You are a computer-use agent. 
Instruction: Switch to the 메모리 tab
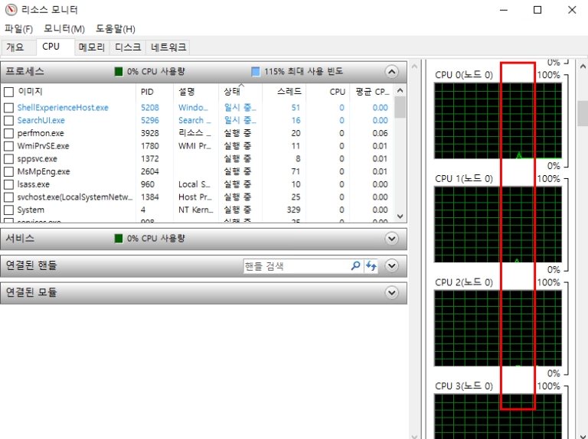click(91, 47)
